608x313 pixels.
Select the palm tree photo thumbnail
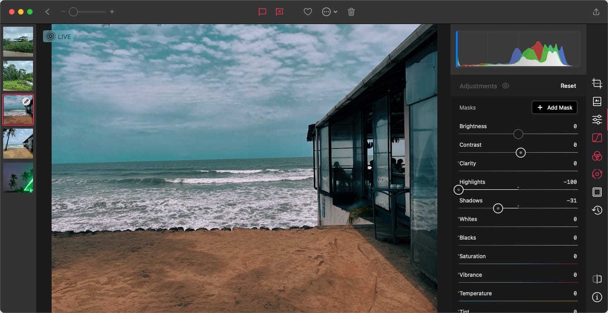click(x=18, y=178)
